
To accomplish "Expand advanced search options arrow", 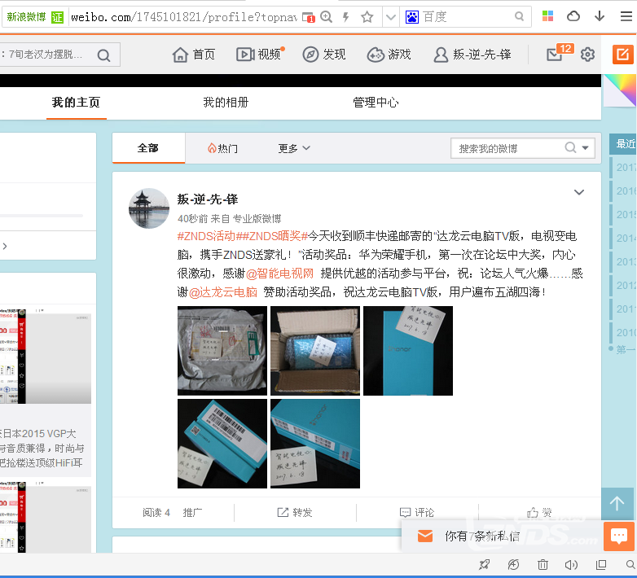I will point(586,148).
